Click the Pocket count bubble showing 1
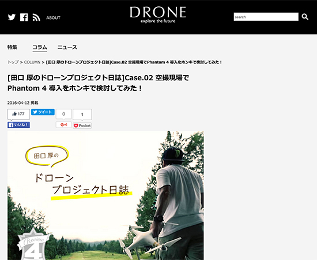Viewport: 317px width, 260px height. click(x=82, y=114)
